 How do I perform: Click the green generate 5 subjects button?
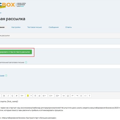tap(16, 52)
